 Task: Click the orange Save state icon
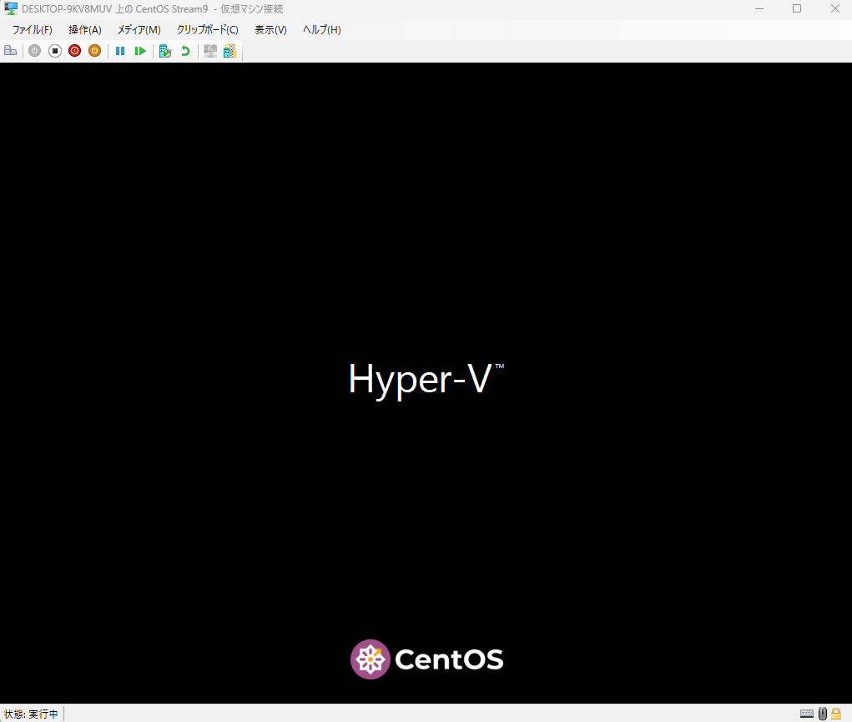[x=95, y=51]
